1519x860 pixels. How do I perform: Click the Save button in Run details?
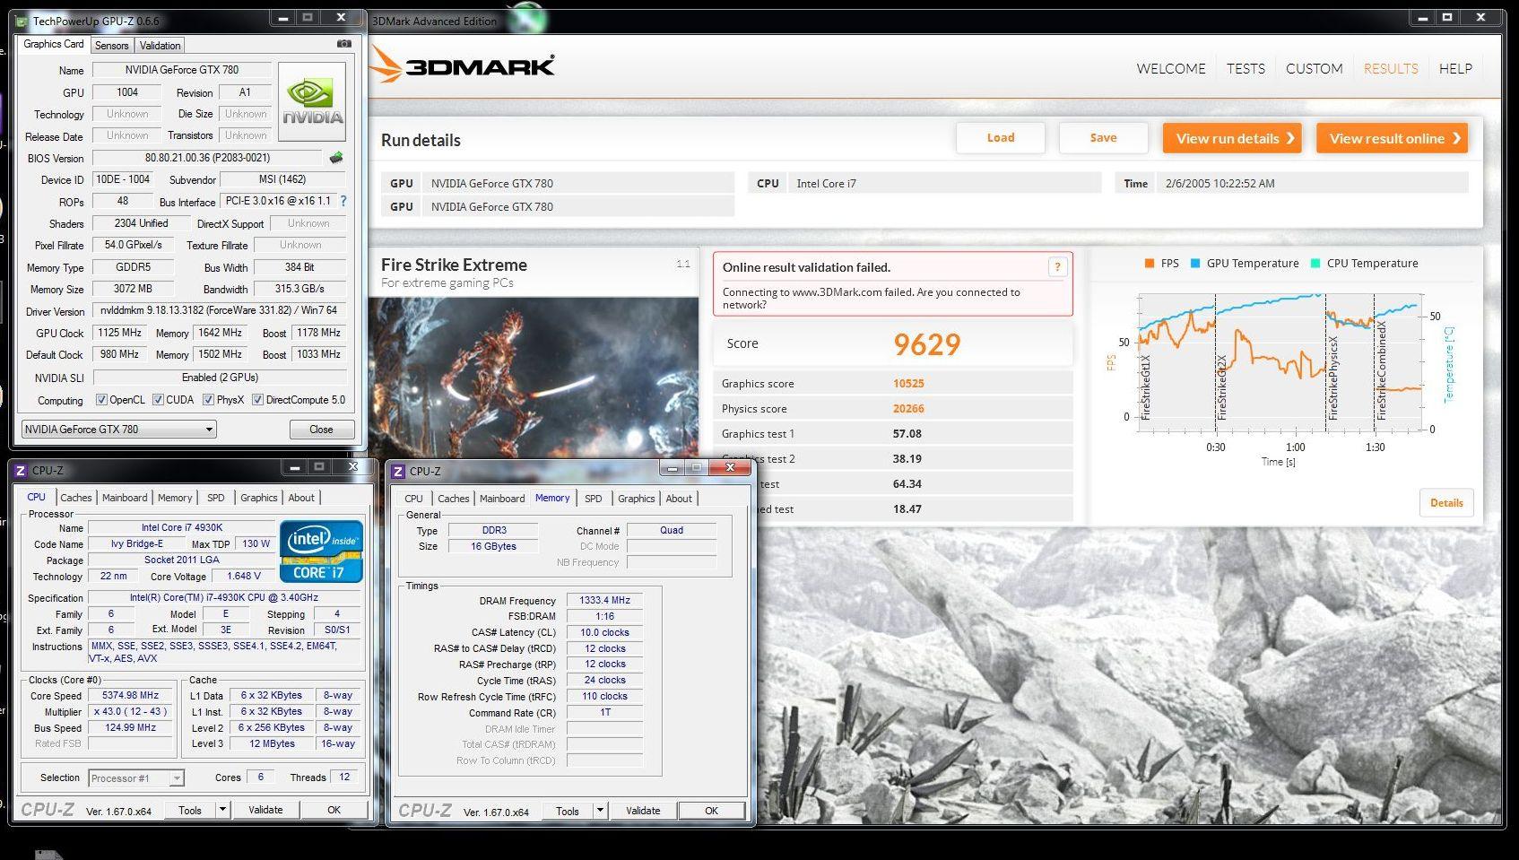click(x=1103, y=137)
